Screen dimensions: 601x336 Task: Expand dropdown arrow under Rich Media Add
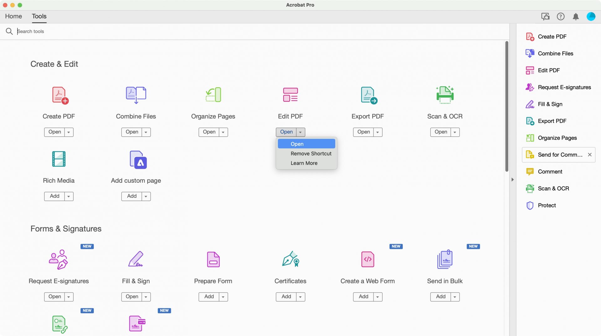pos(69,196)
